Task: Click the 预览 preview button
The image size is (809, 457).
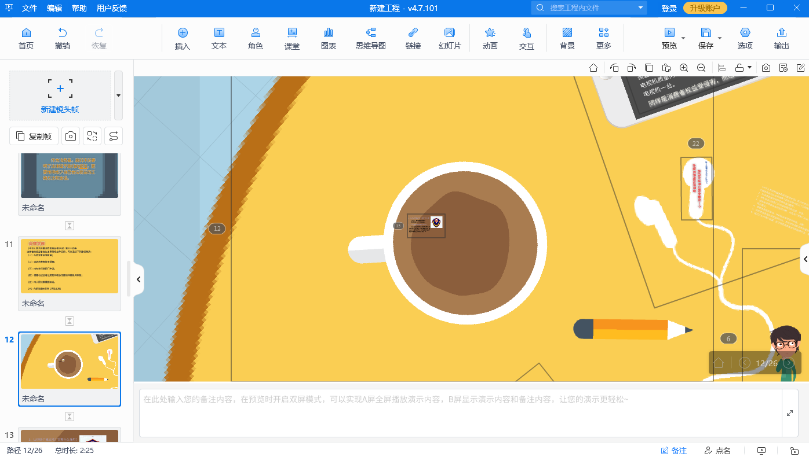Action: click(x=669, y=39)
